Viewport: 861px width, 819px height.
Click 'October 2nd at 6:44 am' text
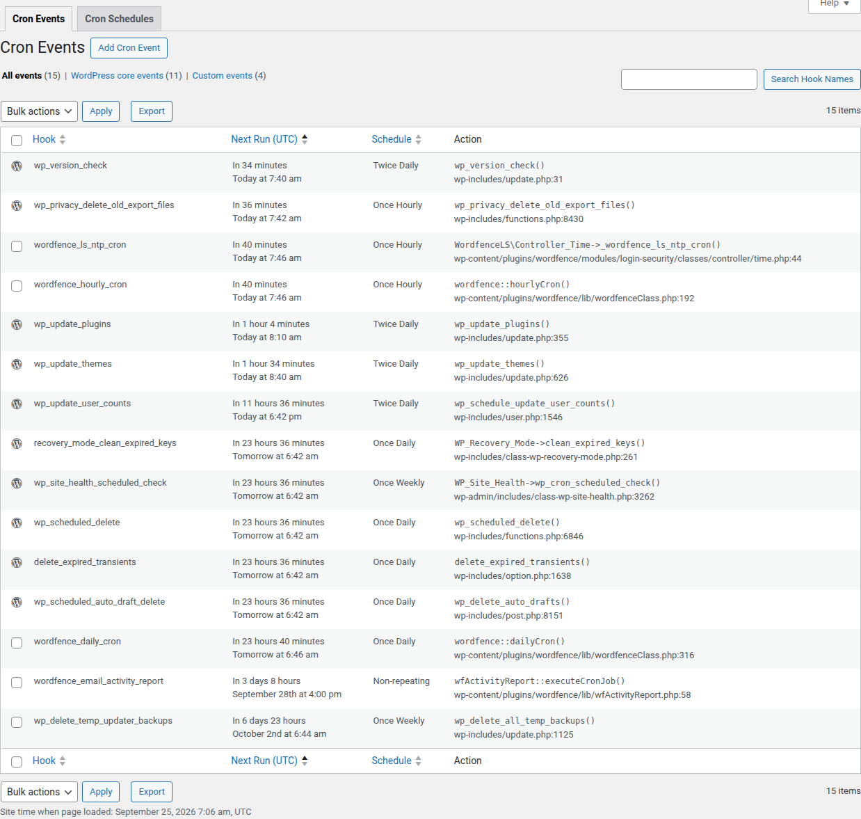pyautogui.click(x=279, y=734)
